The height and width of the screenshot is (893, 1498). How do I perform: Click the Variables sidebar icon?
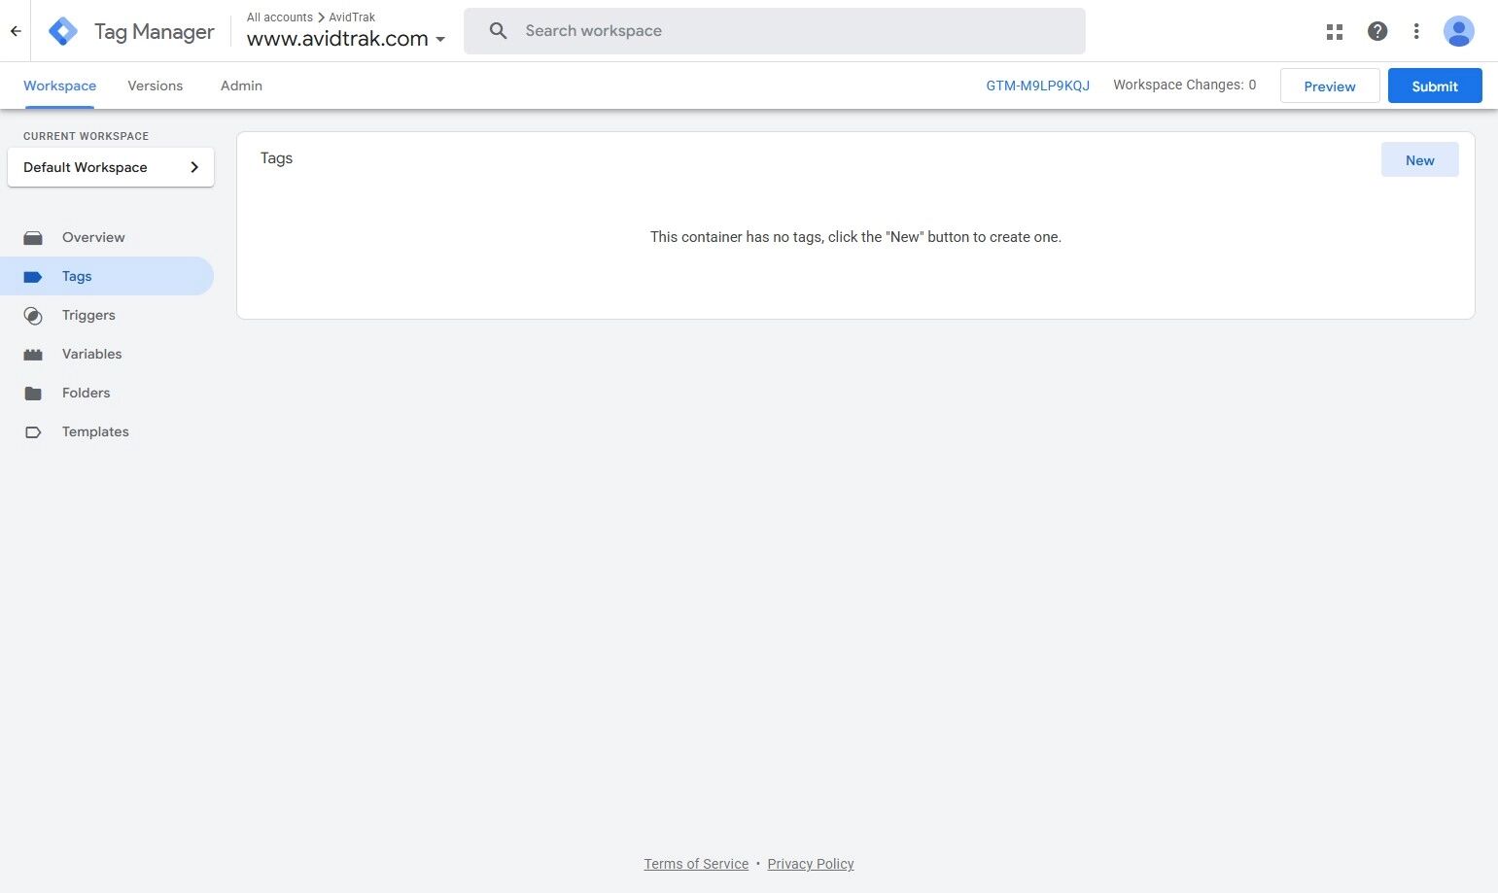tap(33, 354)
